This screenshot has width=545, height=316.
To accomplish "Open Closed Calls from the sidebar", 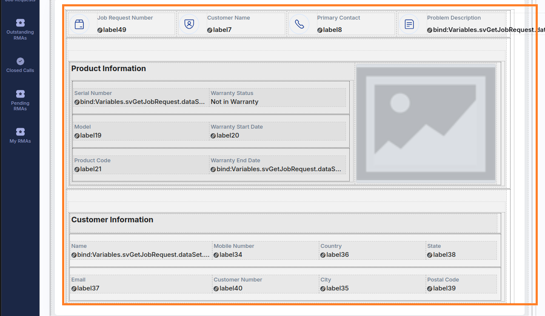I will point(20,61).
